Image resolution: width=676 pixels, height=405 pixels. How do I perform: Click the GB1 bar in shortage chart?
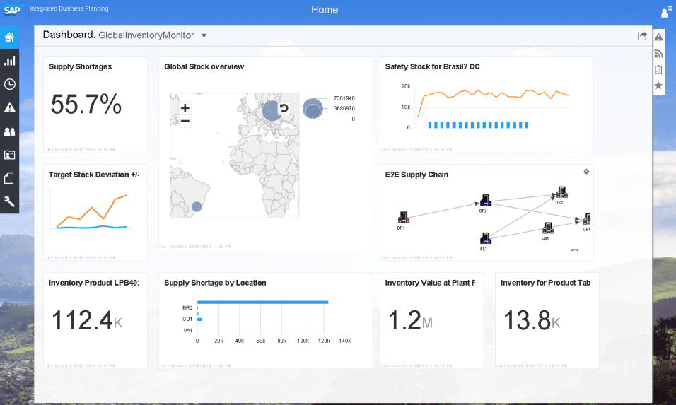pyautogui.click(x=199, y=319)
